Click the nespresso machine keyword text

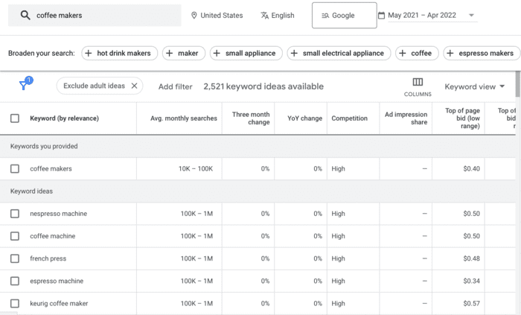[x=59, y=214]
